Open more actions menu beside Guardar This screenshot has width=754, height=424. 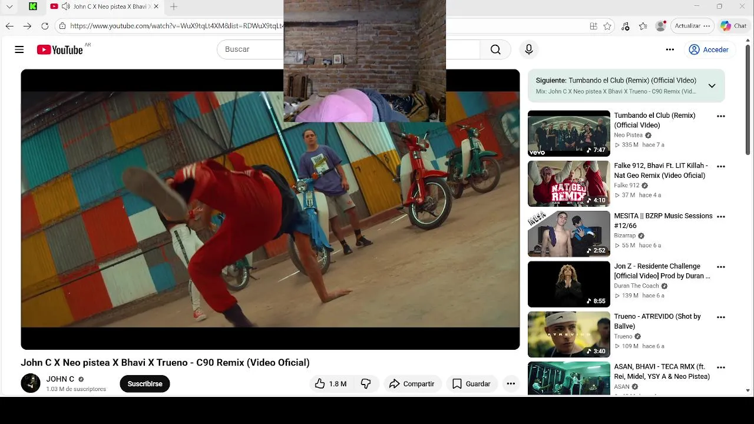coord(511,384)
